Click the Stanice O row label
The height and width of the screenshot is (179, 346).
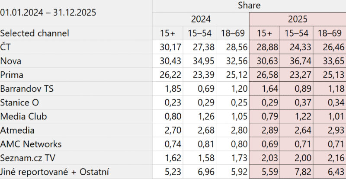[22, 103]
